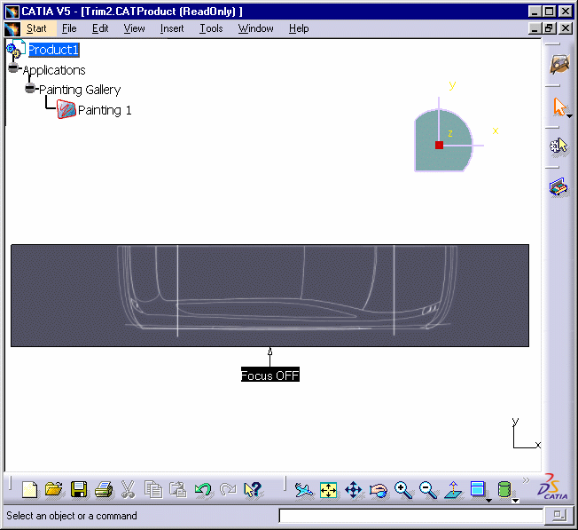Viewport: 578px width, 530px height.
Task: Save the document with the floppy icon
Action: coord(79,489)
